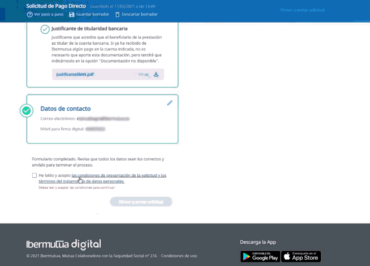
Task: Click the Datos de contacto heading
Action: pyautogui.click(x=65, y=109)
